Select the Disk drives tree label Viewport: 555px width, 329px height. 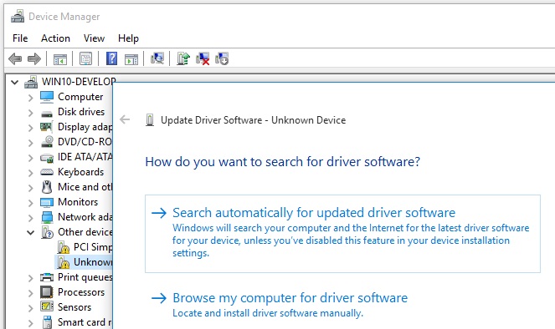[81, 112]
